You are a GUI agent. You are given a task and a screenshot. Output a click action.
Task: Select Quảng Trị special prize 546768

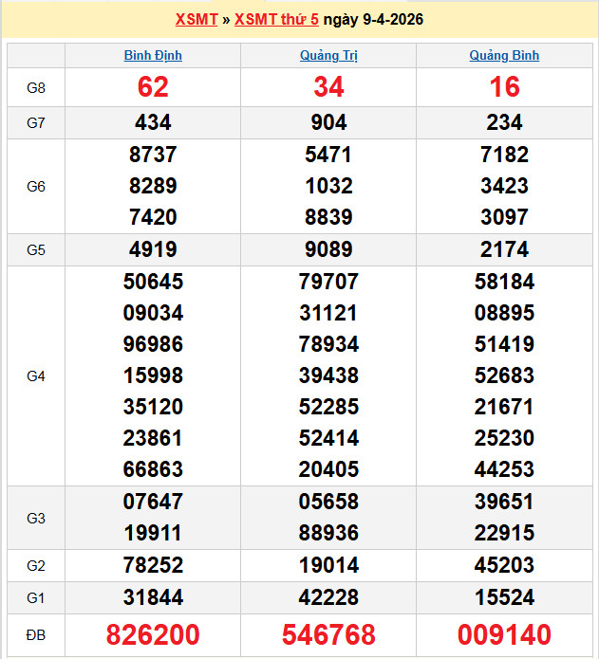tap(328, 634)
